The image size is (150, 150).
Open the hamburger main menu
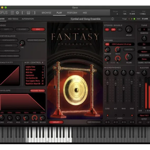tap(12, 13)
